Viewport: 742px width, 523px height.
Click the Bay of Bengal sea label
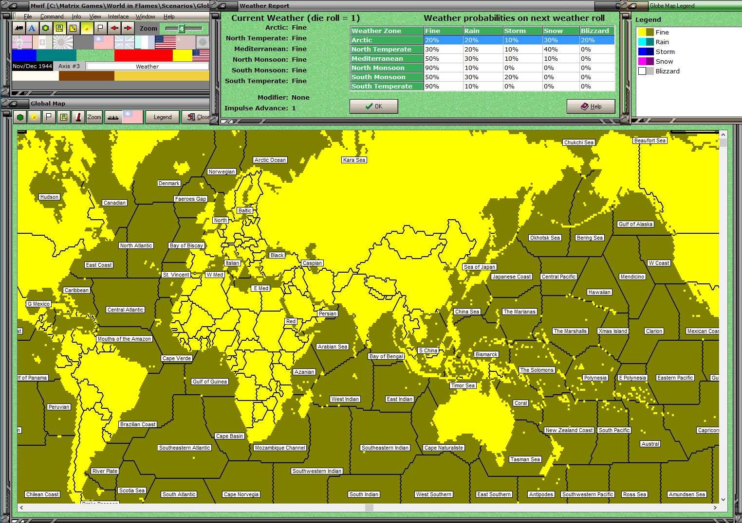pyautogui.click(x=387, y=356)
